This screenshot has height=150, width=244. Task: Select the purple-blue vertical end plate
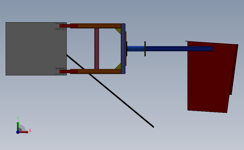coord(123,49)
